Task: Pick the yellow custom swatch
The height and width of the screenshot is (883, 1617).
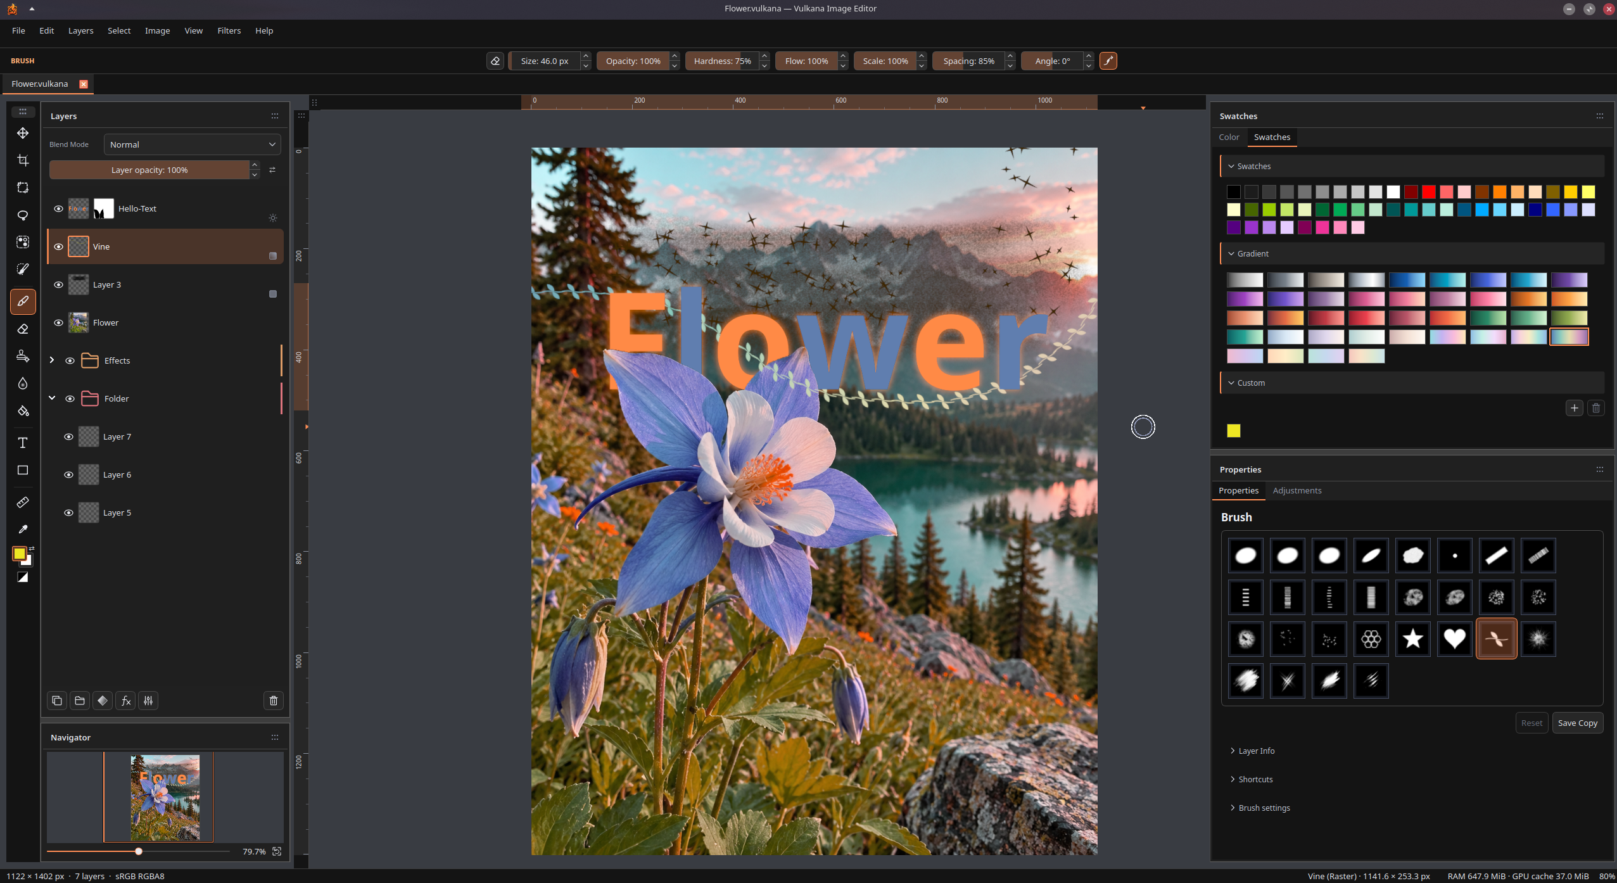Action: [1233, 431]
